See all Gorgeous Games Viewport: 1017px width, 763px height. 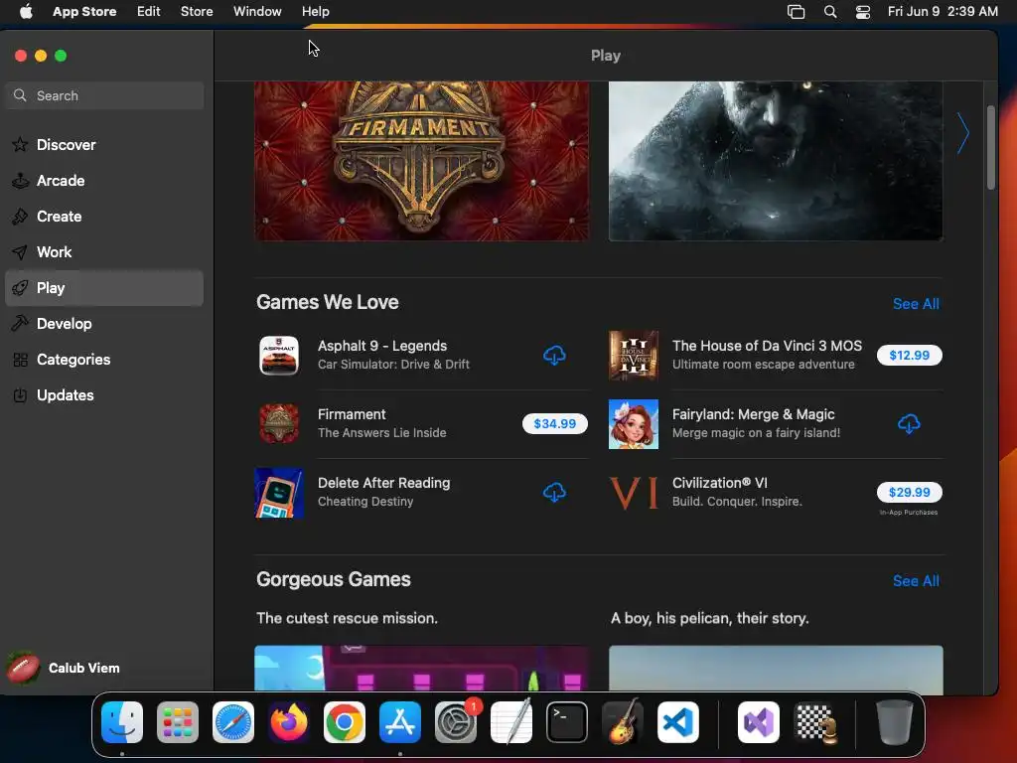(916, 580)
